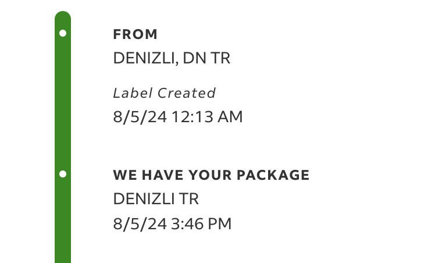The image size is (435, 263).
Task: Select the WE HAVE YOUR PACKAGE heading
Action: 211,175
